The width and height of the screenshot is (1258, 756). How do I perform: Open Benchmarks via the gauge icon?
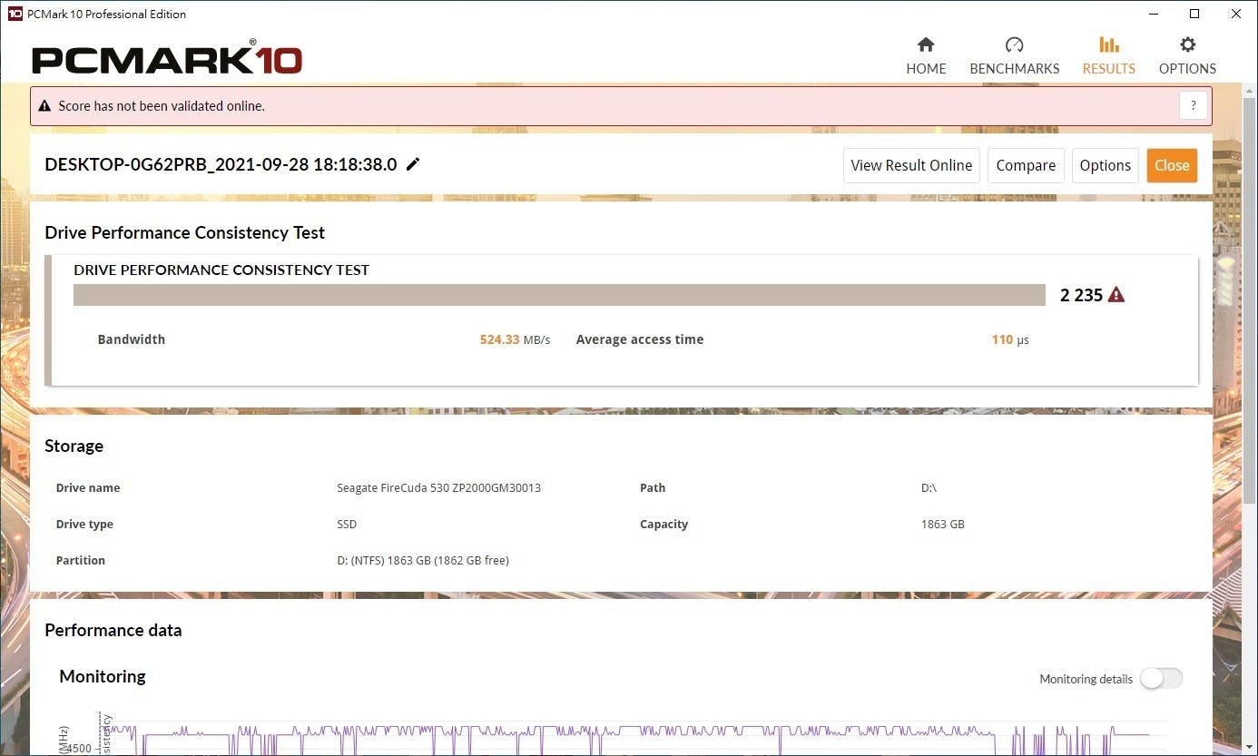tap(1014, 44)
